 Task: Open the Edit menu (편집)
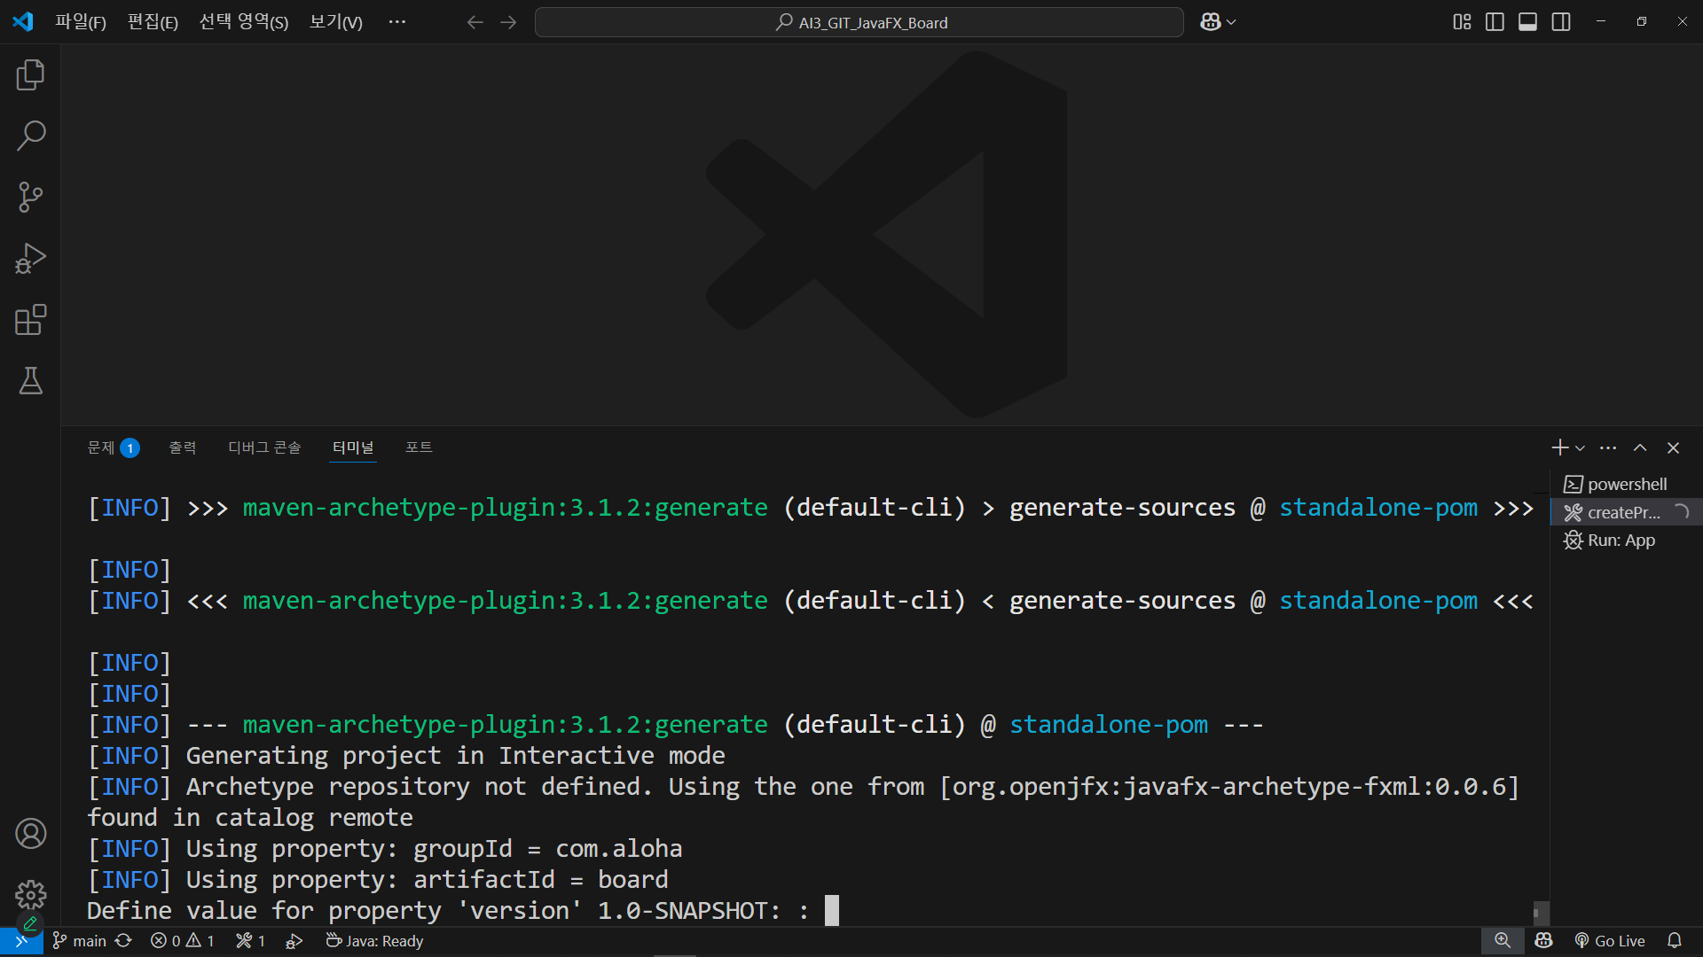click(x=153, y=22)
